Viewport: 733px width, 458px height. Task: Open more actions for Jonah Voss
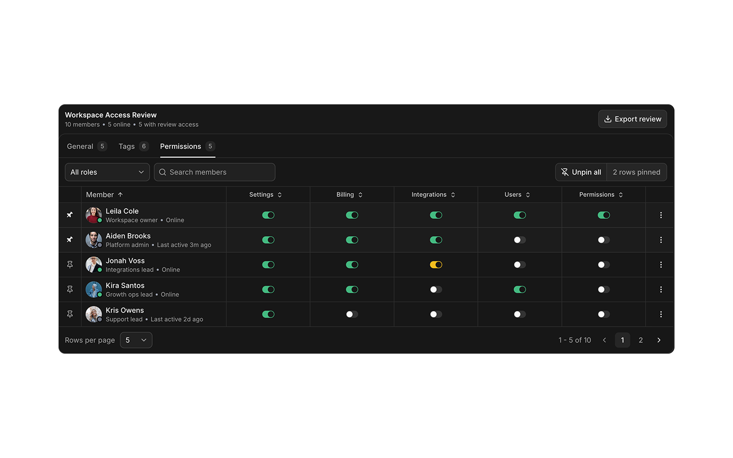tap(661, 265)
